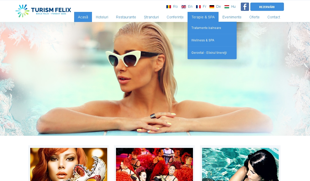Select the Hungarian flag icon
Viewport: 310px width, 181px height.
(227, 7)
